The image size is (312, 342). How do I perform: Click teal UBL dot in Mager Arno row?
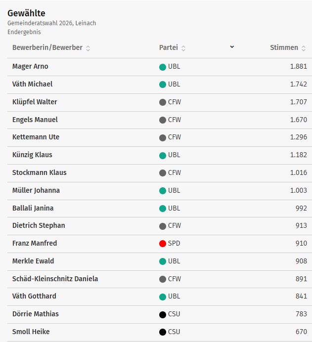pyautogui.click(x=162, y=67)
